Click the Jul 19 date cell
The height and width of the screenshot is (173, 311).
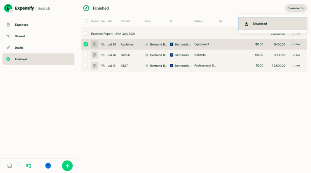point(112,66)
